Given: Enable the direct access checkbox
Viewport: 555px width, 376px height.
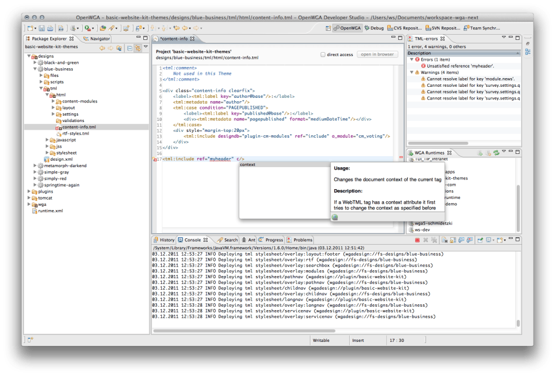Looking at the screenshot, I should point(323,54).
